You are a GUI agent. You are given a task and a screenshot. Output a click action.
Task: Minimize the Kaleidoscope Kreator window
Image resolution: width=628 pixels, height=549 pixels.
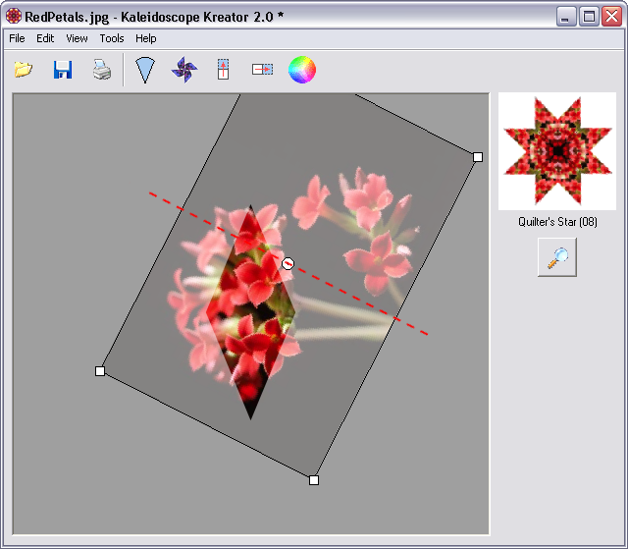click(566, 17)
